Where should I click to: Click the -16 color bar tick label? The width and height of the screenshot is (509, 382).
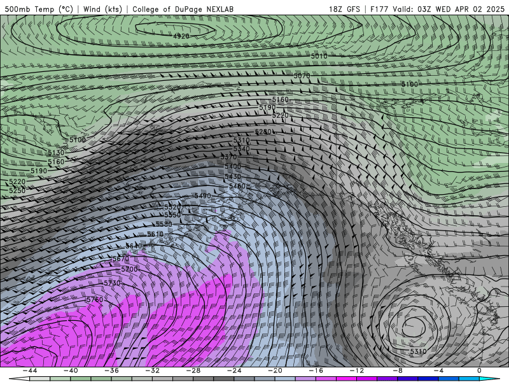316,371
